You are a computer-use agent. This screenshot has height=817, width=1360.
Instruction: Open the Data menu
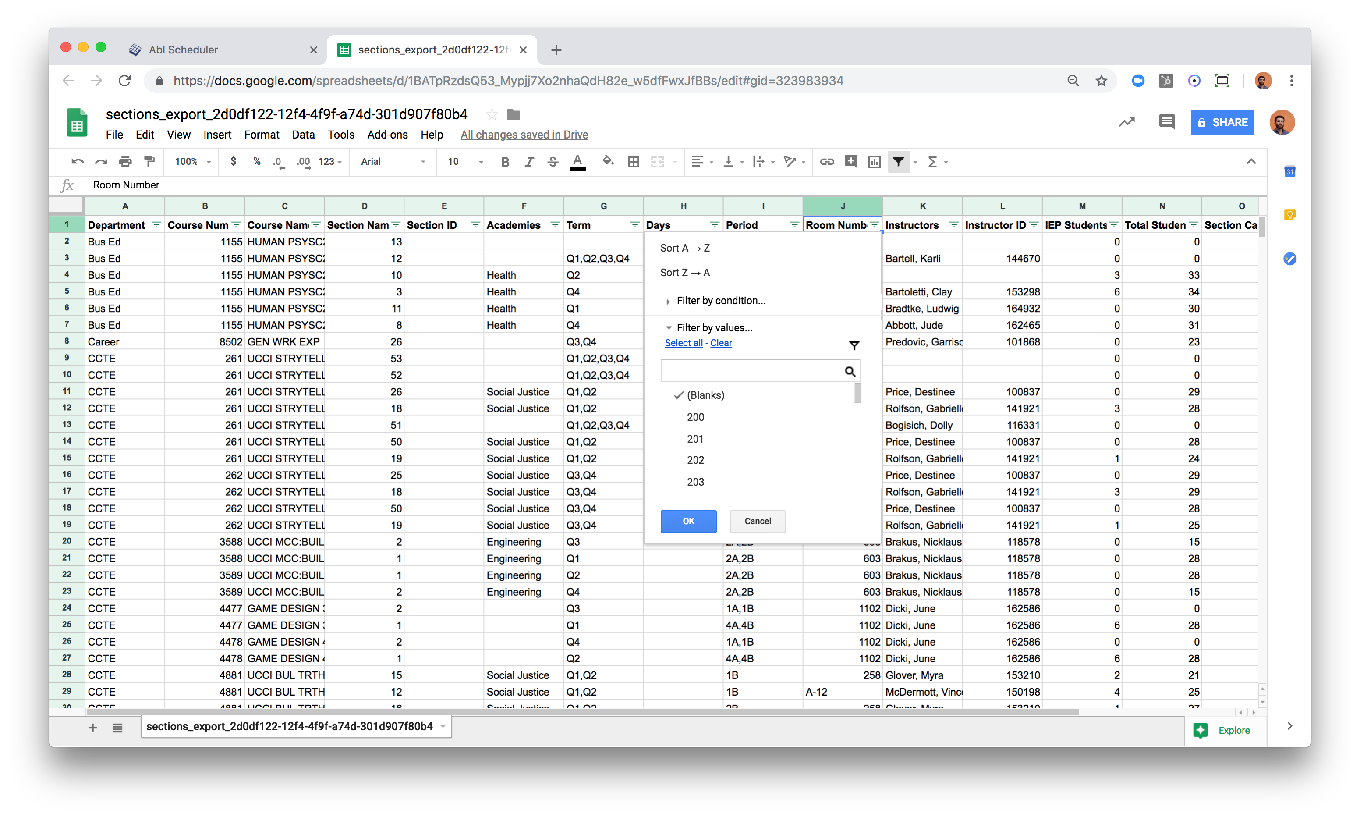click(x=303, y=134)
